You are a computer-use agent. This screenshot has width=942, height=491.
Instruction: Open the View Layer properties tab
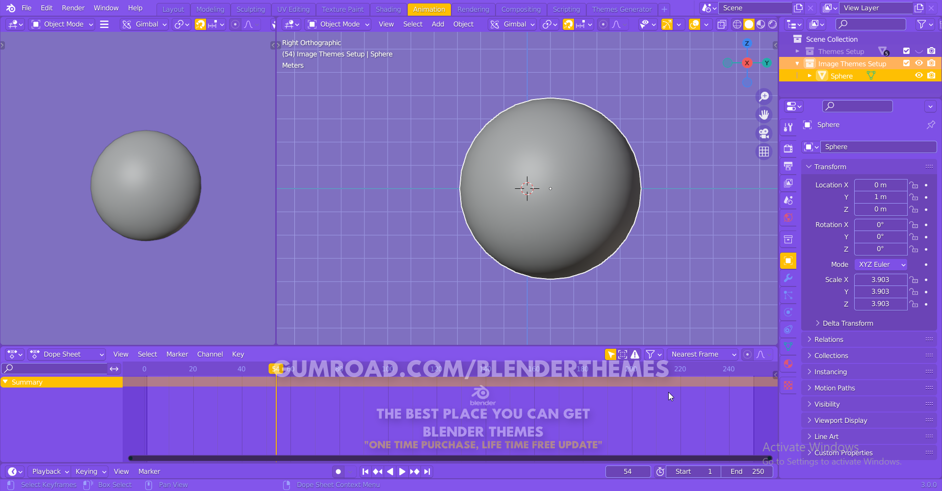pyautogui.click(x=788, y=183)
